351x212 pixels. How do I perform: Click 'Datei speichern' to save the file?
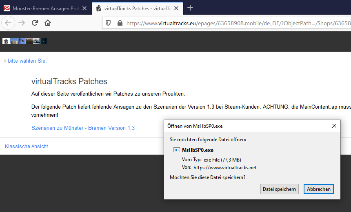coord(280,189)
